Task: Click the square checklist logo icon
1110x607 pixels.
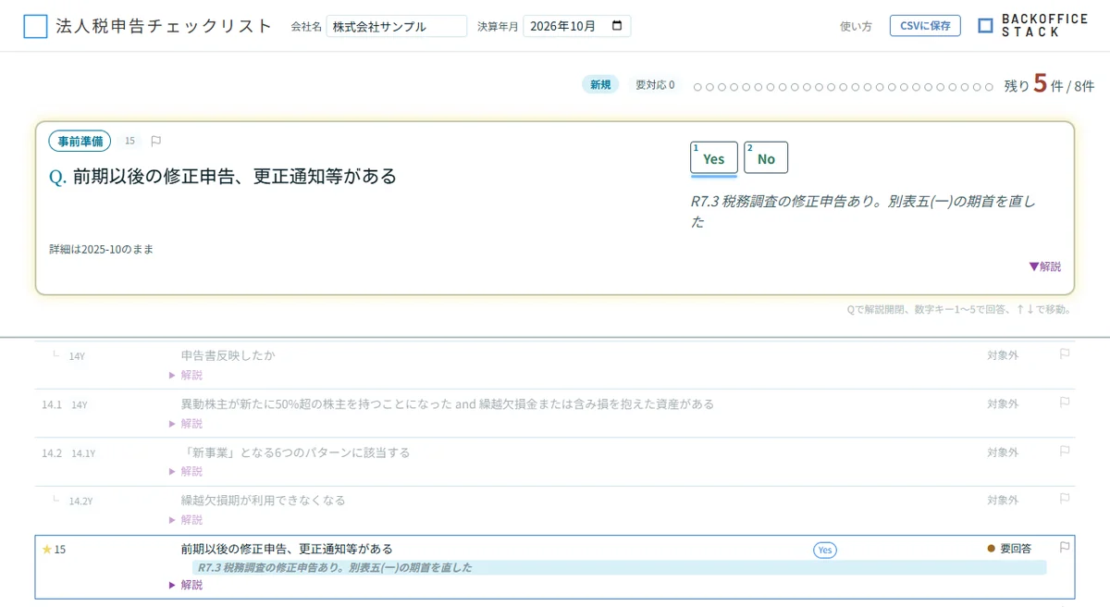Action: click(x=35, y=26)
